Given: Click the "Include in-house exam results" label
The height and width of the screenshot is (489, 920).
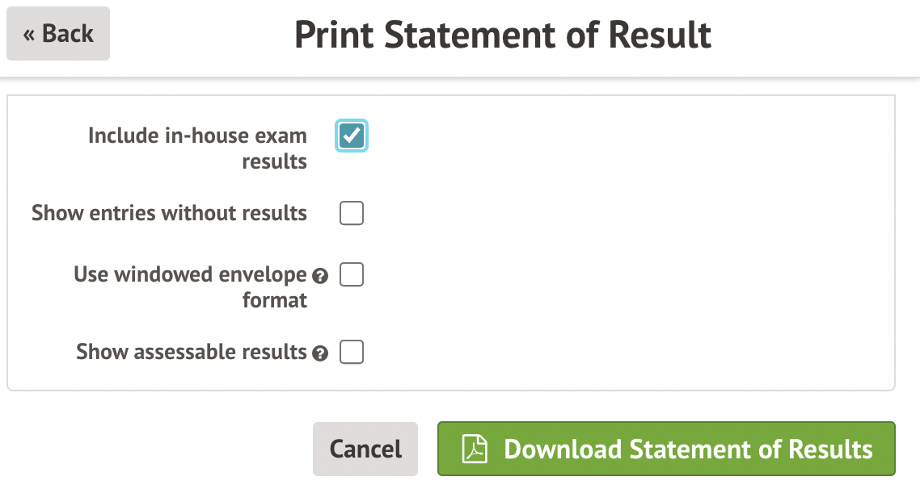Looking at the screenshot, I should [197, 148].
